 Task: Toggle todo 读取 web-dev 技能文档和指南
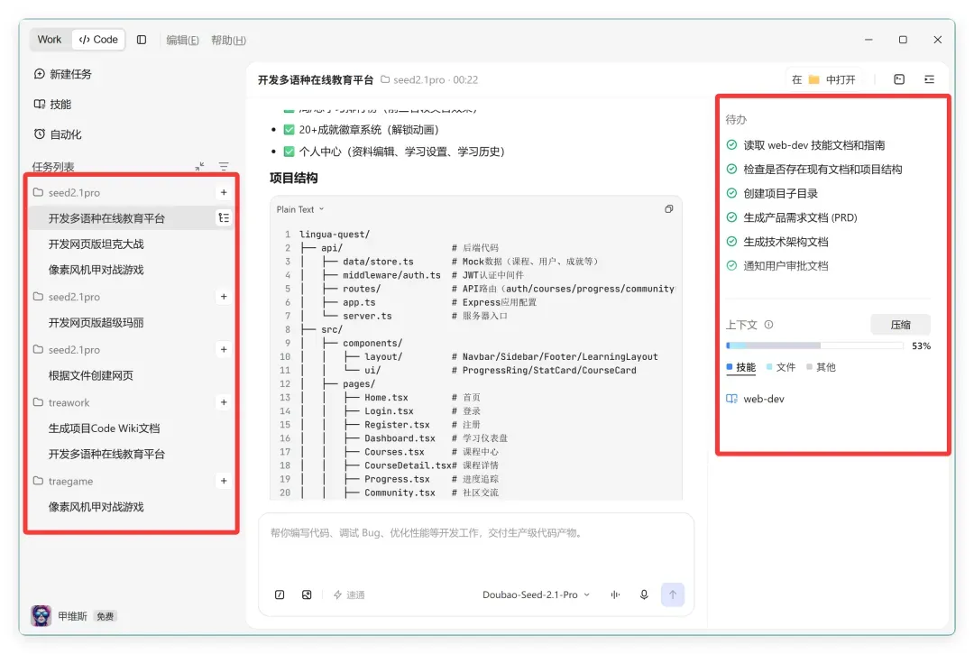[x=731, y=144]
